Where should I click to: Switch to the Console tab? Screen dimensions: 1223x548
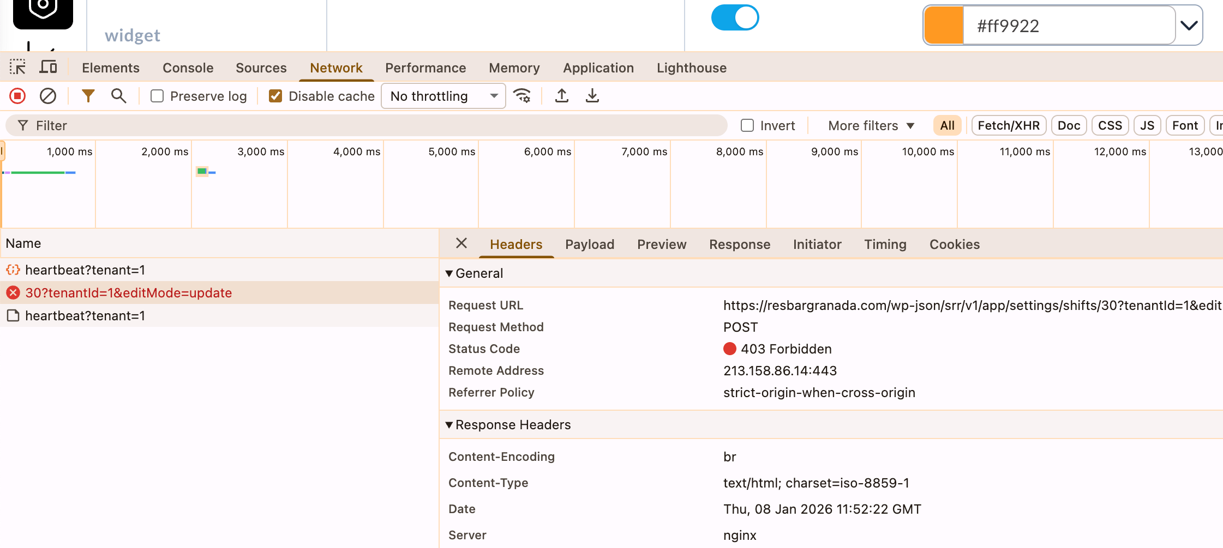[188, 68]
